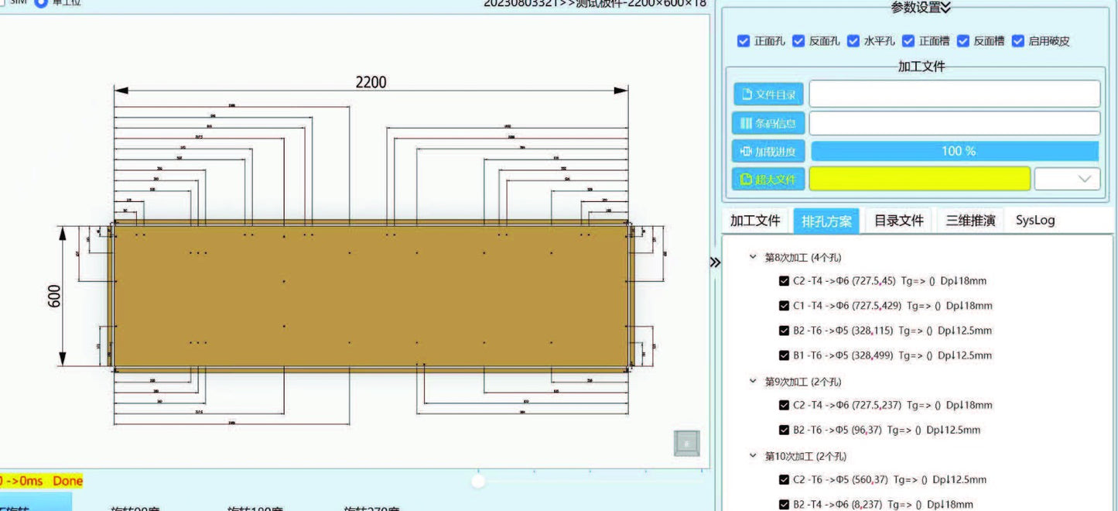This screenshot has width=1118, height=511.
Task: Disable the 启用破皮 checkbox
Action: tap(1018, 41)
